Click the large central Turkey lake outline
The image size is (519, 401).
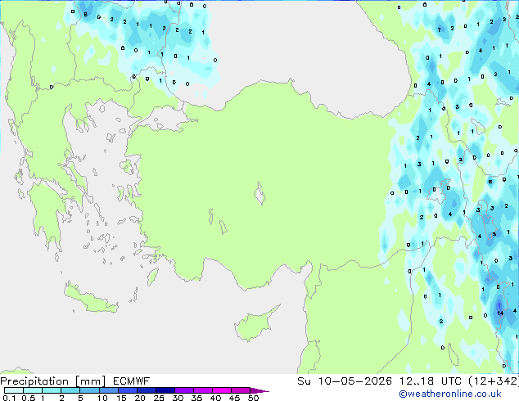click(259, 193)
